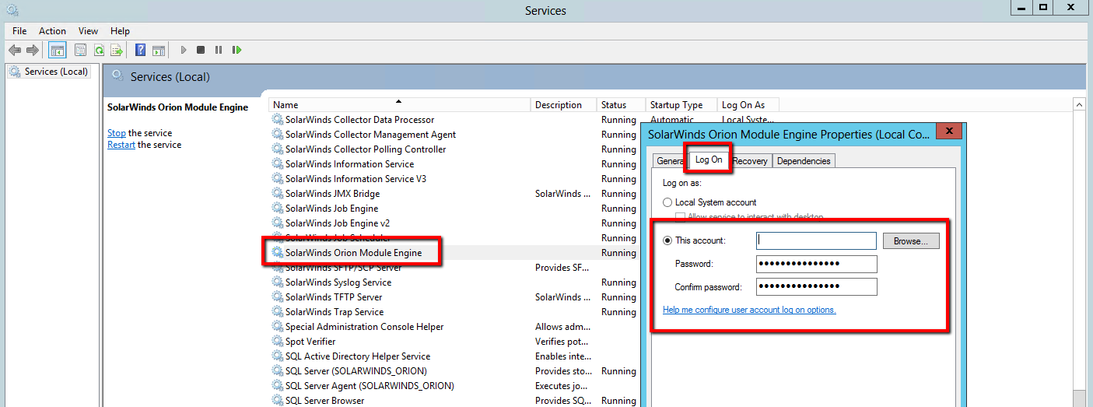Viewport: 1093px width, 407px height.
Task: Click the blue Help toolbar icon
Action: (x=140, y=50)
